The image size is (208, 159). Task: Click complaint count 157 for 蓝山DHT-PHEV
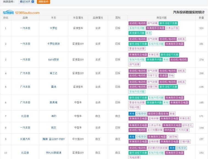click(201, 139)
